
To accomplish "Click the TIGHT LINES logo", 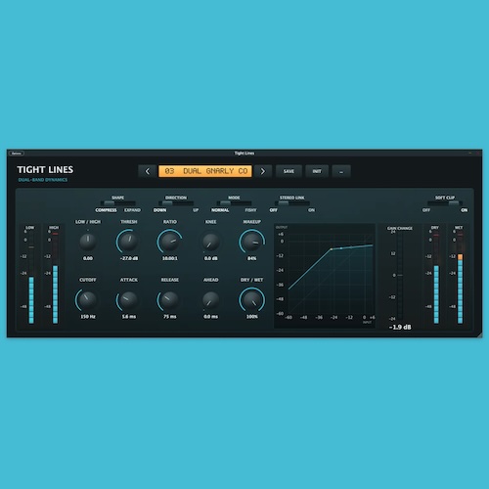I will (x=45, y=170).
